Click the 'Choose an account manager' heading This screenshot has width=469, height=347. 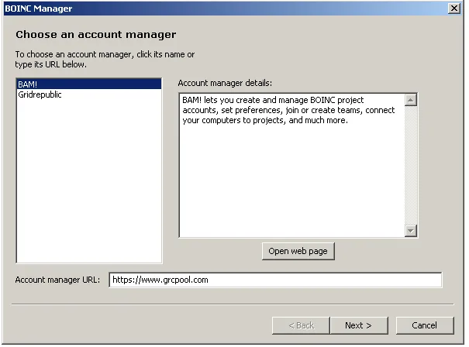pos(95,34)
